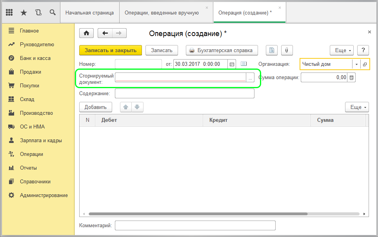Open selection for Сторнируемый документ
Screen dimensions: 378x237
[x=250, y=77]
